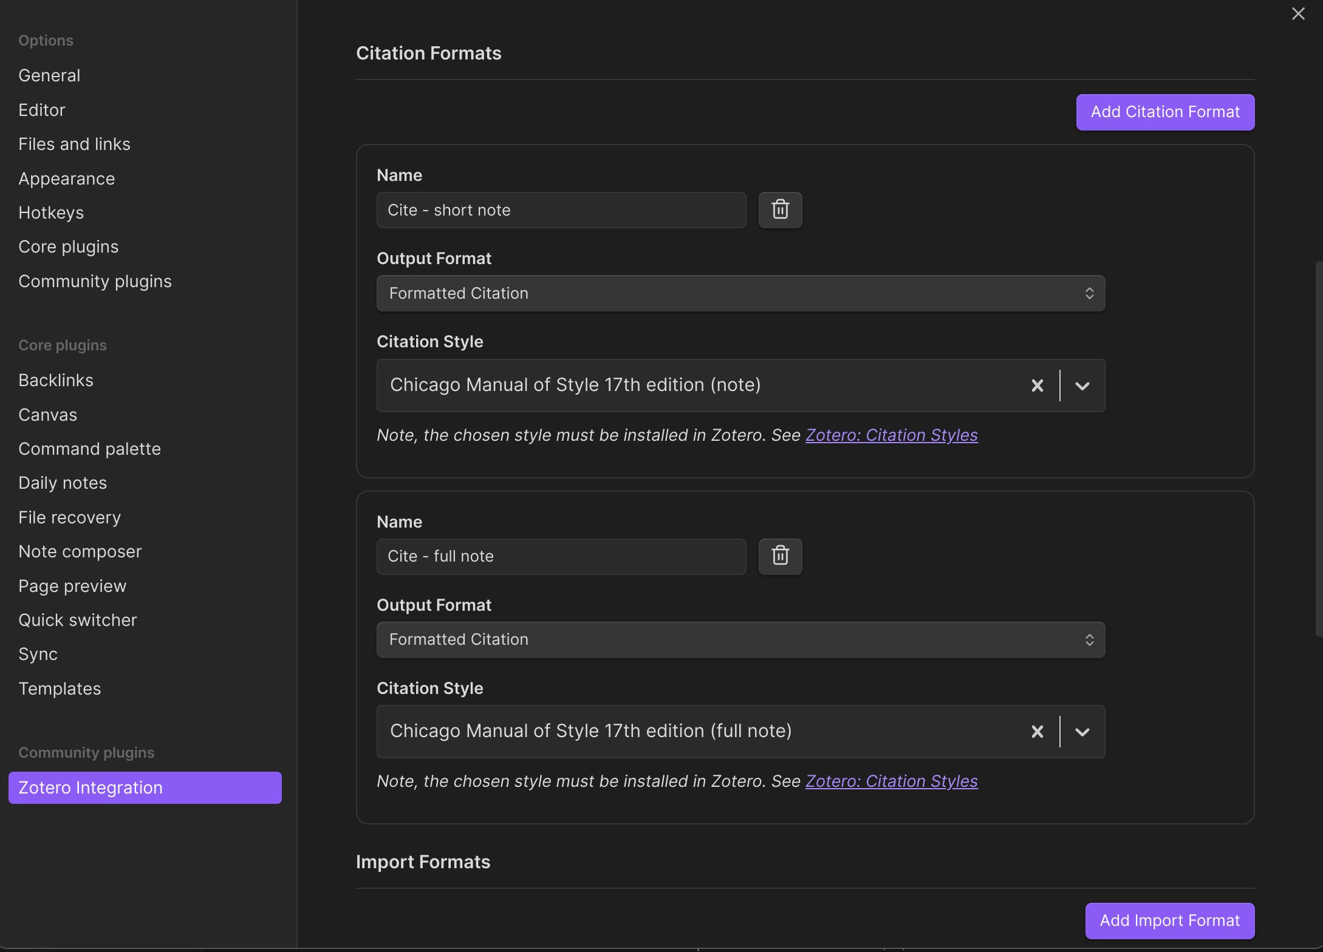Select Zotero Integration in sidebar

point(145,787)
